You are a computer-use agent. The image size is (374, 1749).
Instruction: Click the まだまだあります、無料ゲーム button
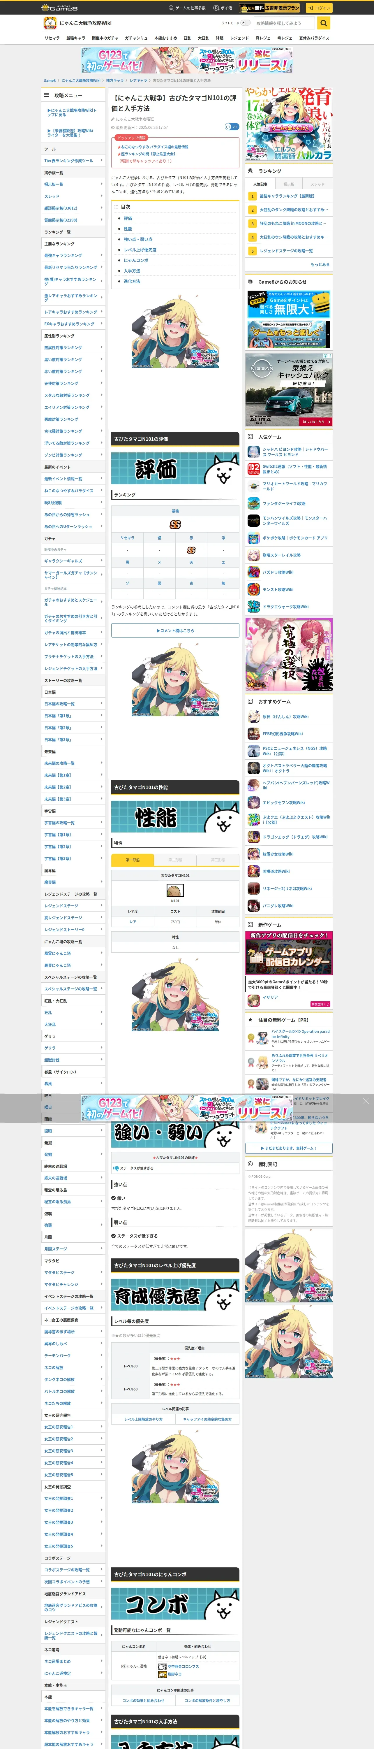pyautogui.click(x=289, y=1148)
